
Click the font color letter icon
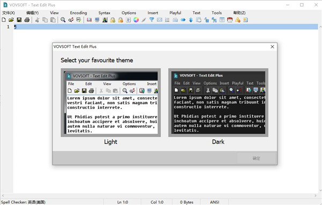point(105,20)
